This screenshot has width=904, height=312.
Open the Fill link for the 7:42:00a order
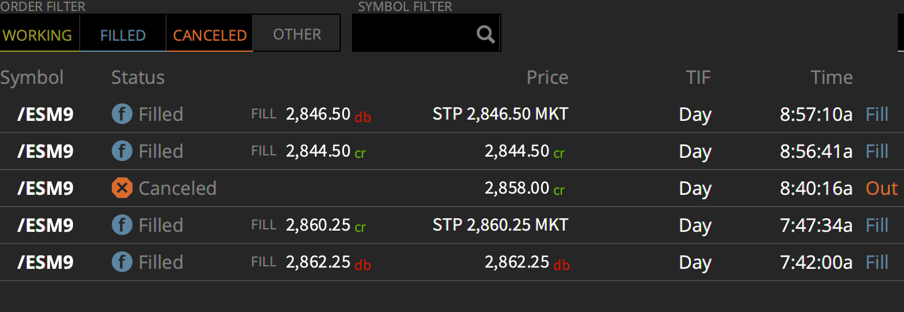877,262
